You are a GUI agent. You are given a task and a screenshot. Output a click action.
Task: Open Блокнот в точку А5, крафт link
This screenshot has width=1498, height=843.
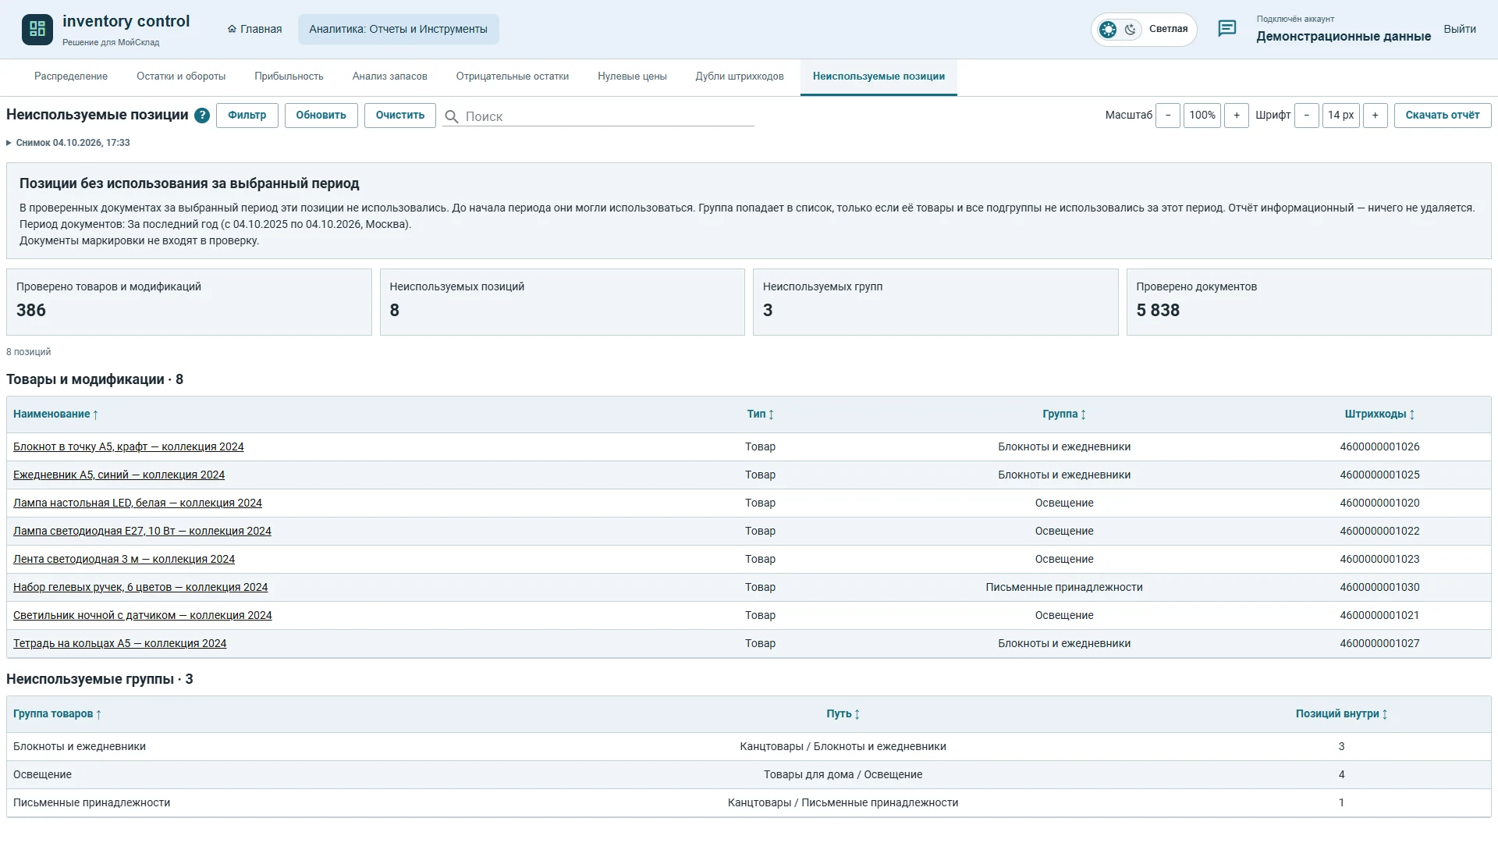(129, 447)
